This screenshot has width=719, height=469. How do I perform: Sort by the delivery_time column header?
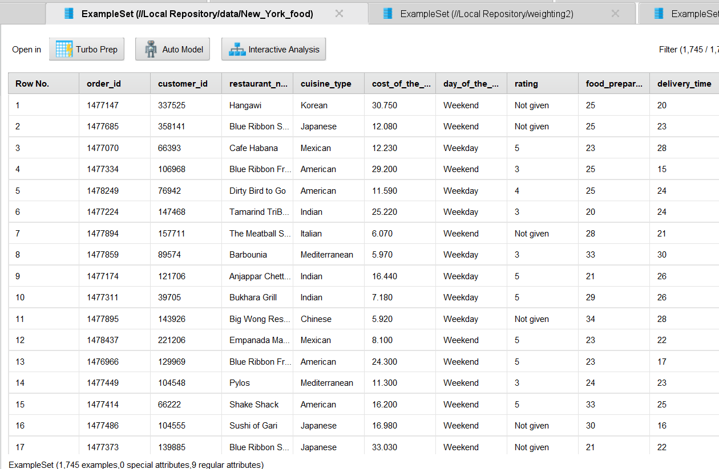tap(684, 84)
